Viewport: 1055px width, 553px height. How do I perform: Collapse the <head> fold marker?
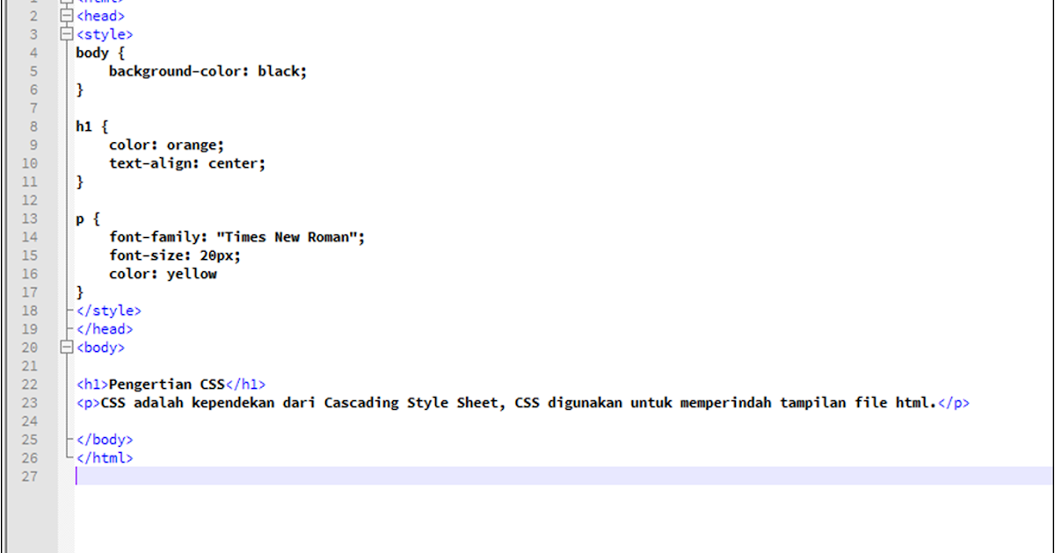point(67,16)
